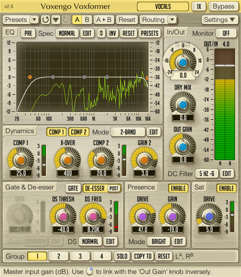Open the undo history down-arrow icon
This screenshot has width=241, height=277.
56,20
